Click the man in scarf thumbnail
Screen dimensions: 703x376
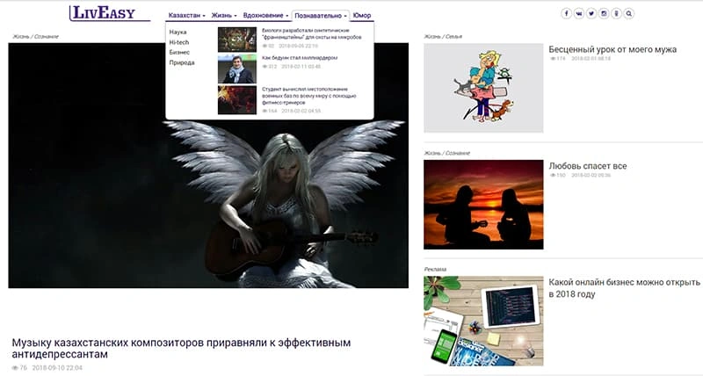tap(237, 69)
